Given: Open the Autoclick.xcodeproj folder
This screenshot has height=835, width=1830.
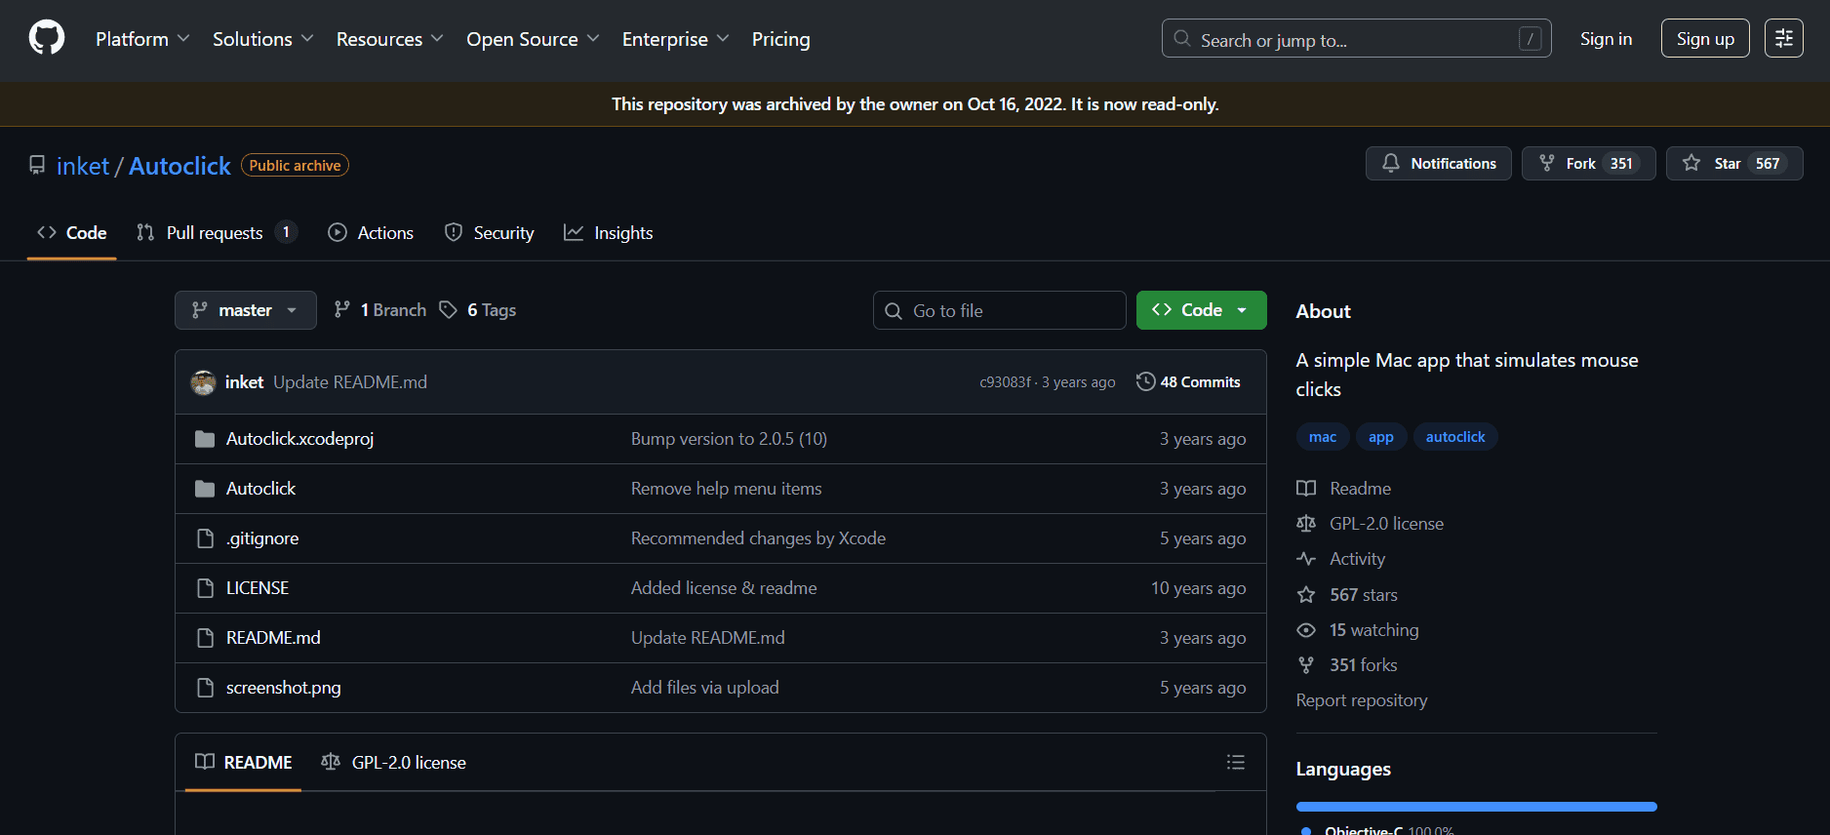Looking at the screenshot, I should 299,439.
